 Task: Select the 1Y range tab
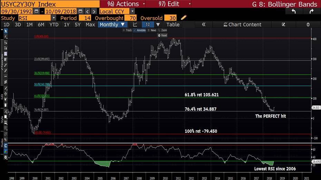click(67, 24)
